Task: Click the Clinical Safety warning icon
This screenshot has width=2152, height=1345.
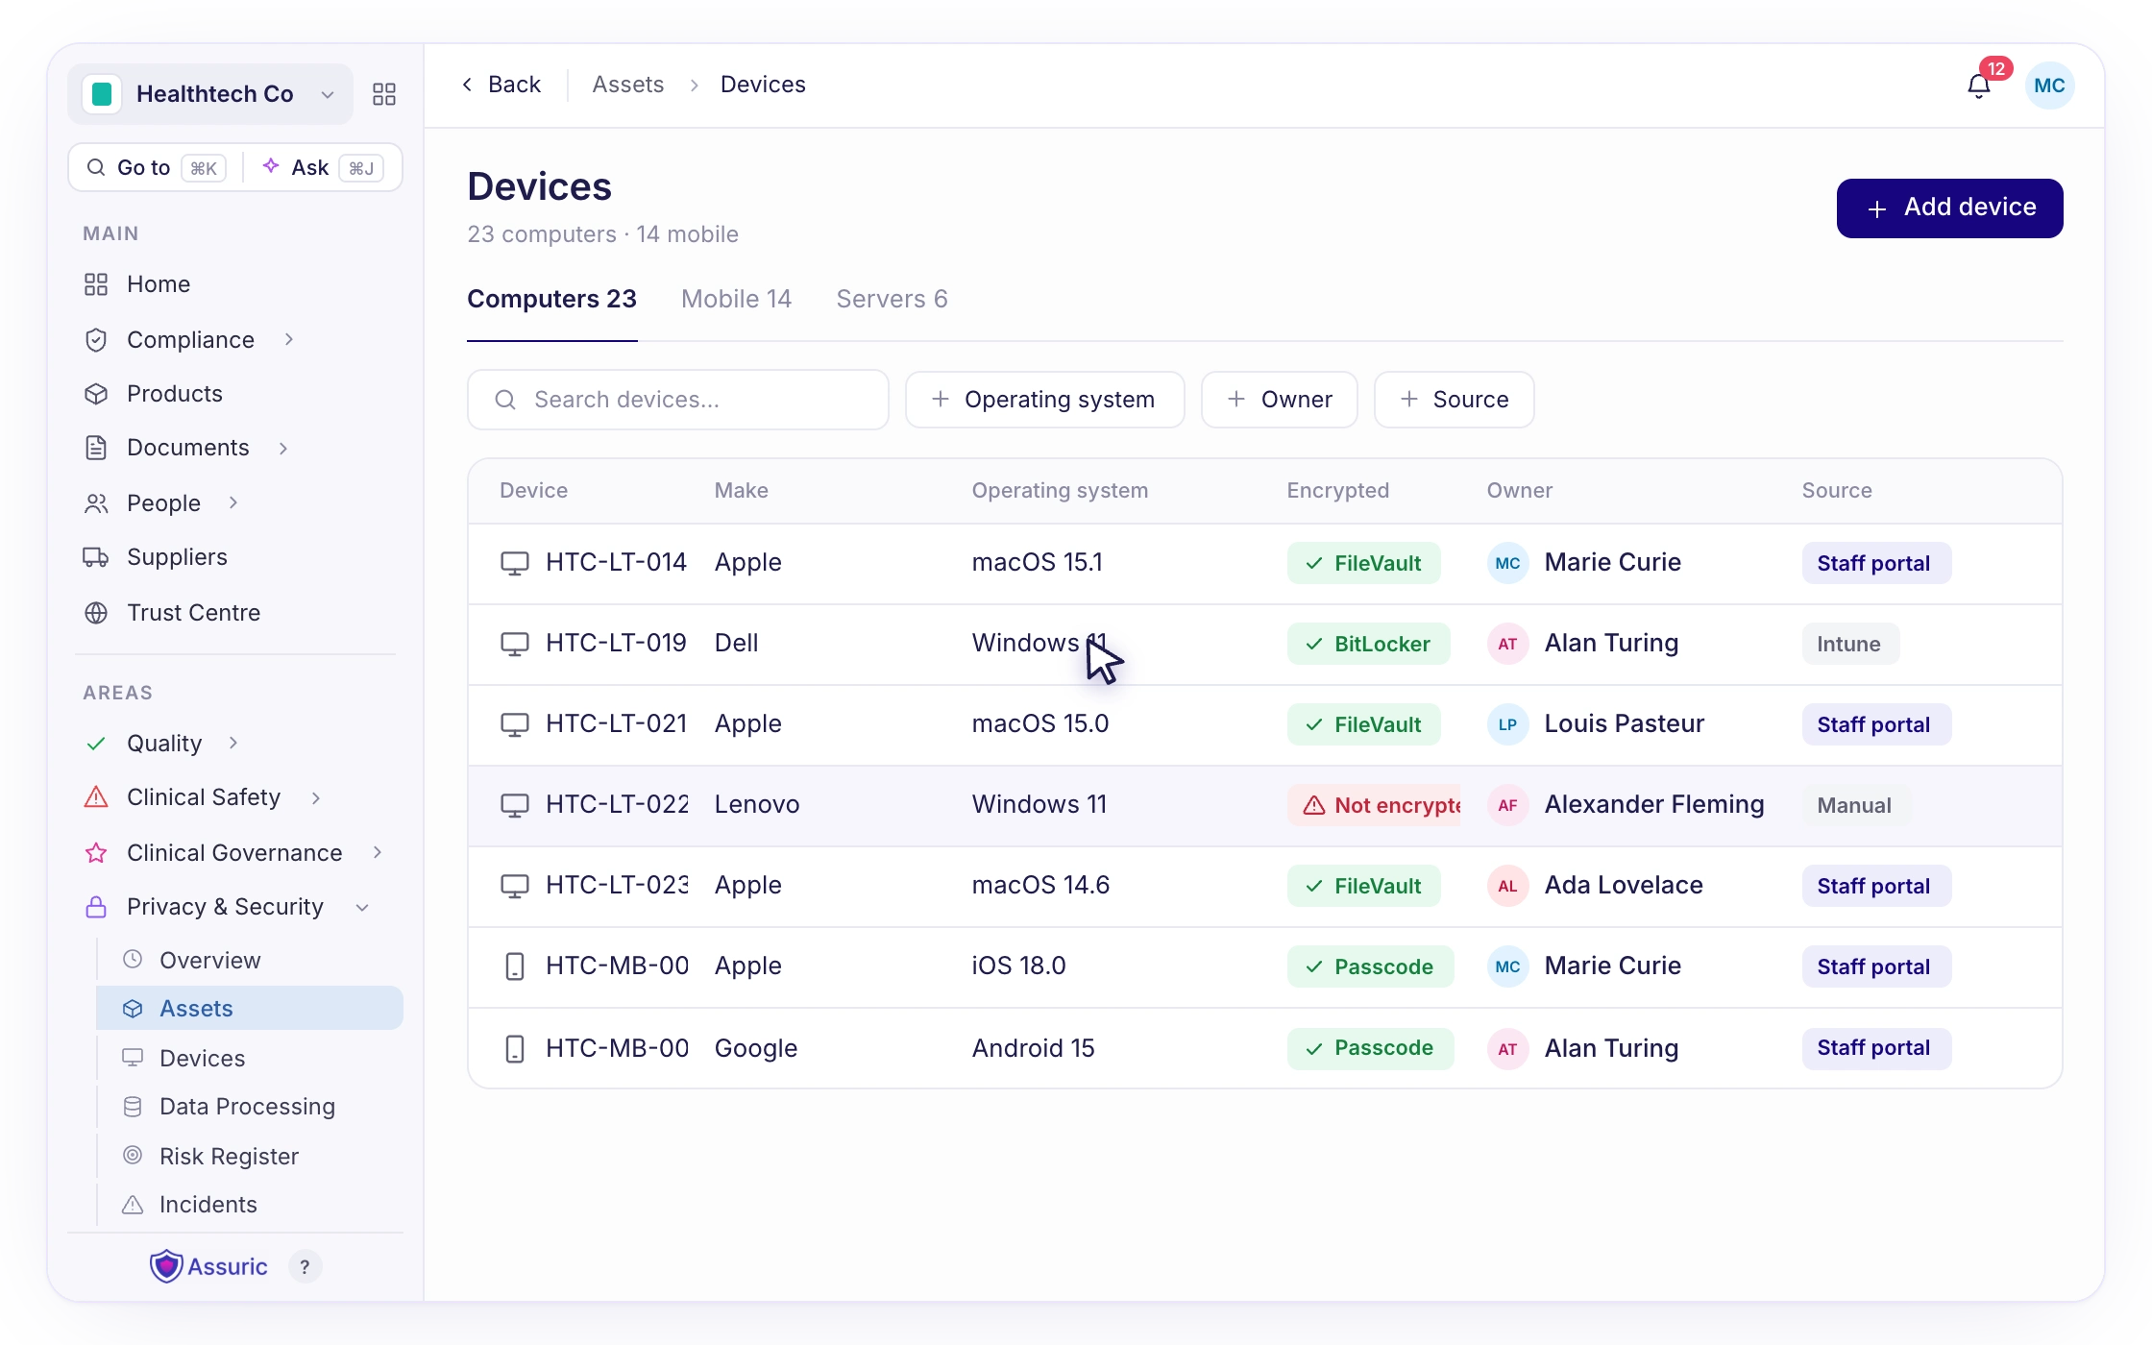Action: click(96, 797)
